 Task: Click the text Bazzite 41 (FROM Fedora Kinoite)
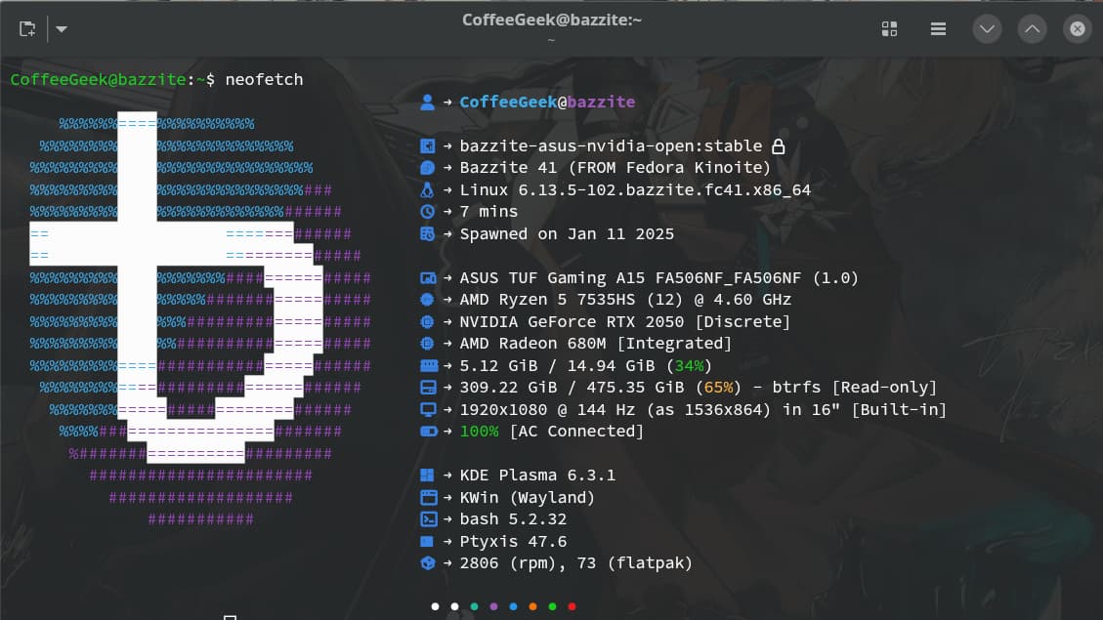coord(615,168)
